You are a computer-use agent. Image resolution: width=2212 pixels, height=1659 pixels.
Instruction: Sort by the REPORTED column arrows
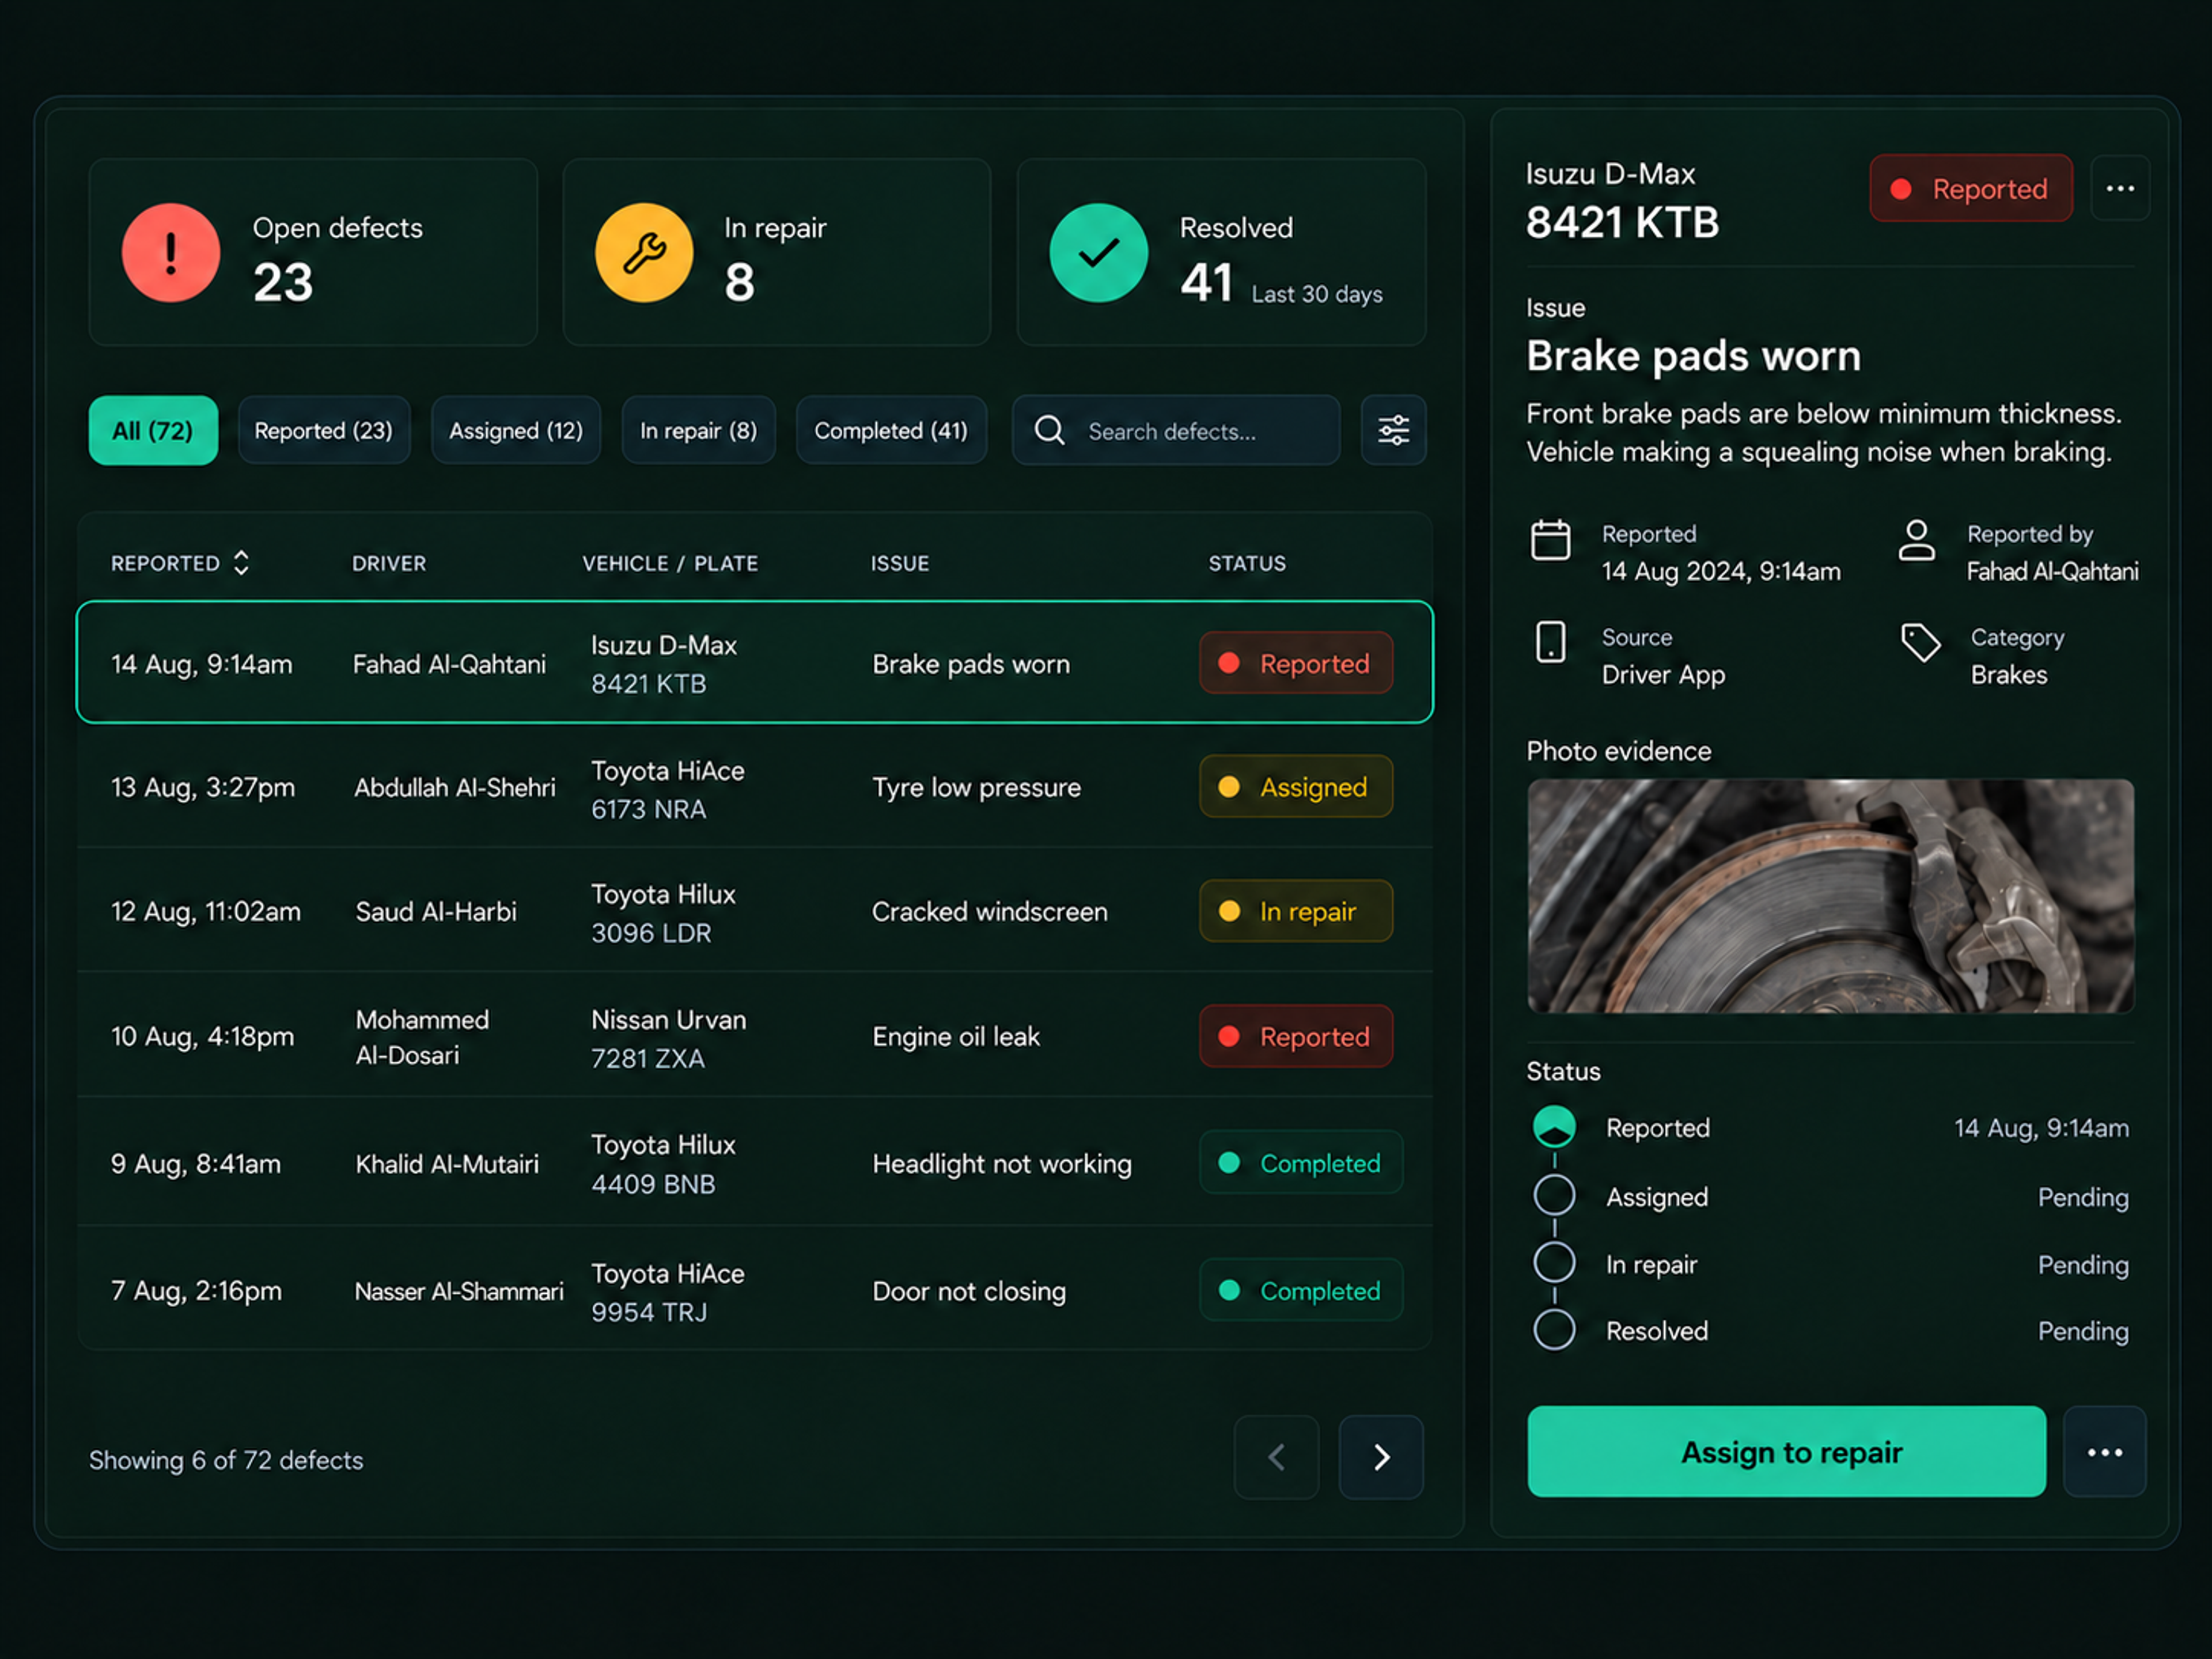[241, 563]
